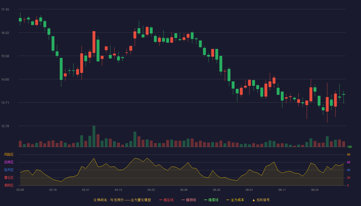The image size is (361, 206).
Task: Click the green dash icon beside 强撑线
Action: pyautogui.click(x=206, y=200)
